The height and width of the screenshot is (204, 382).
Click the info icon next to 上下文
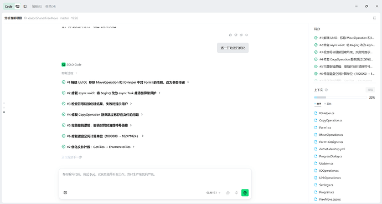click(327, 90)
